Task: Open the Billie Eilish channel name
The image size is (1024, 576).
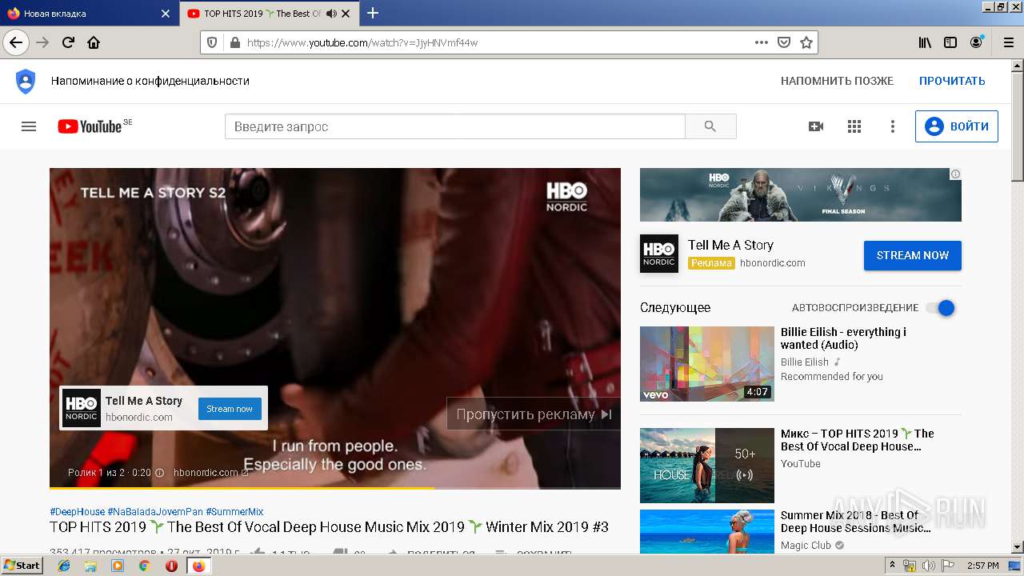Action: tap(805, 362)
